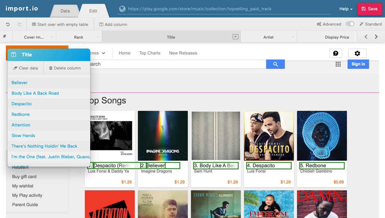The height and width of the screenshot is (218, 385).
Task: Open the Cover Image column dropdown arrow
Action: pos(52,37)
